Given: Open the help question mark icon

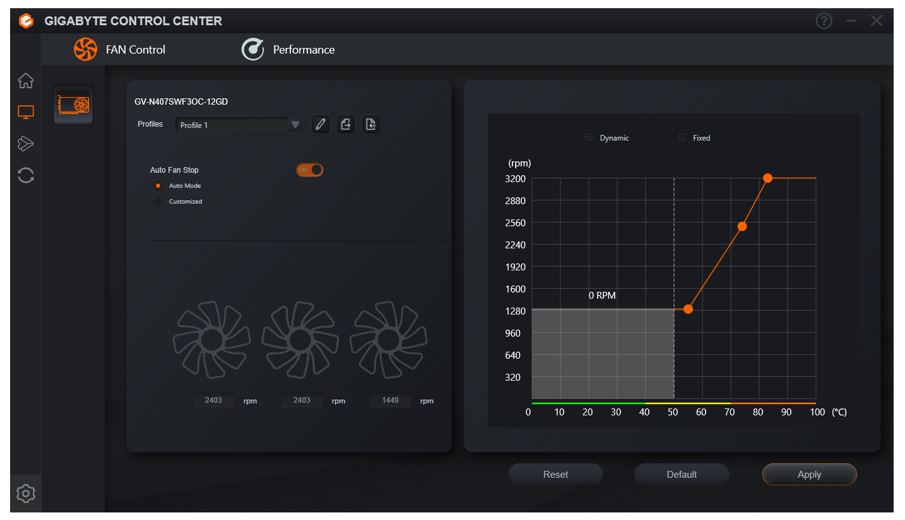Looking at the screenshot, I should [824, 21].
